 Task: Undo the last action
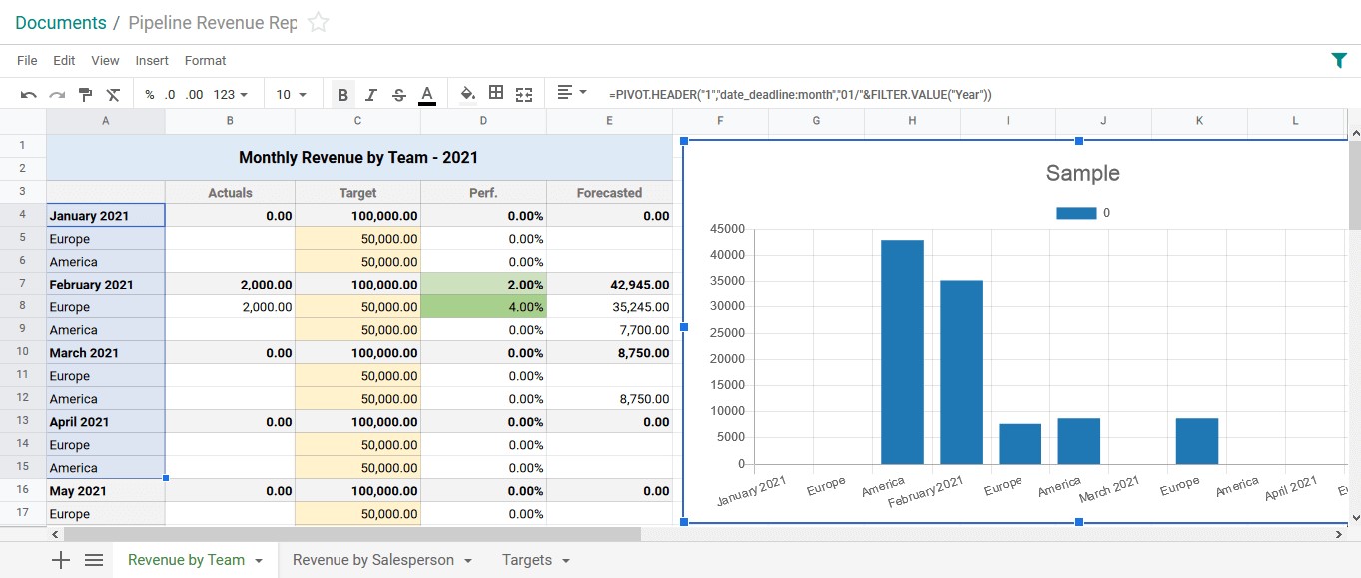pos(28,94)
